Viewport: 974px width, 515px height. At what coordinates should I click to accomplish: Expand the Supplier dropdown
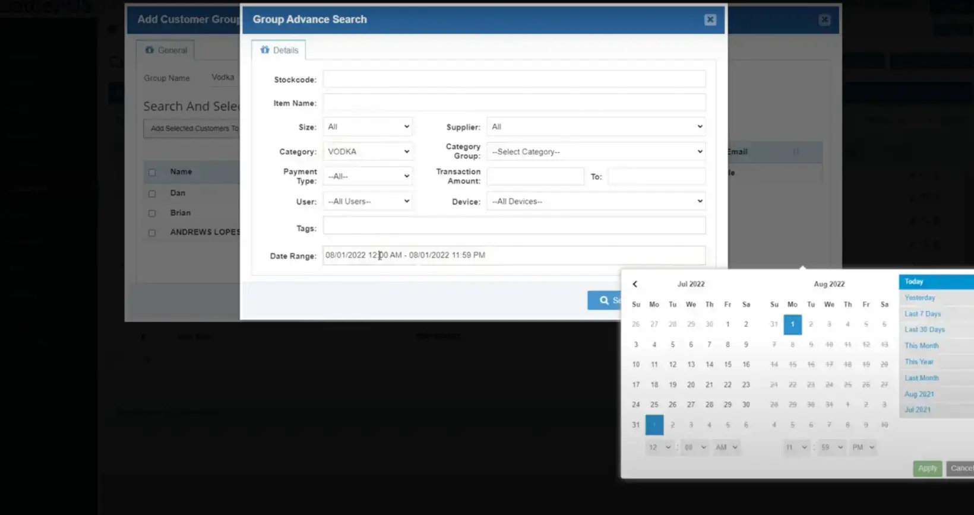point(596,127)
